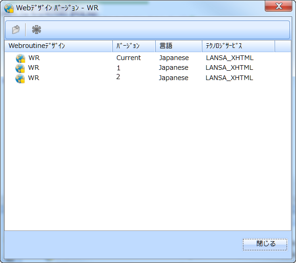Screen dimensions: 296x263
Task: Click 'LANSA_XHTML' in the version 1 row
Action: click(x=229, y=67)
